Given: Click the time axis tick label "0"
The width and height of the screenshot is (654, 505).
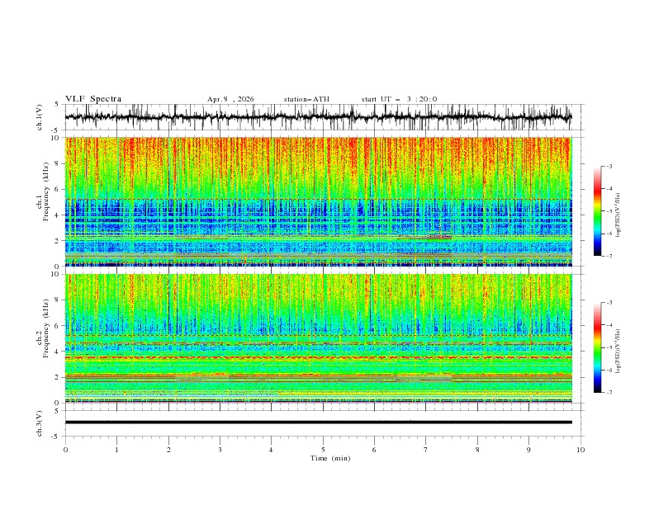Looking at the screenshot, I should [65, 450].
